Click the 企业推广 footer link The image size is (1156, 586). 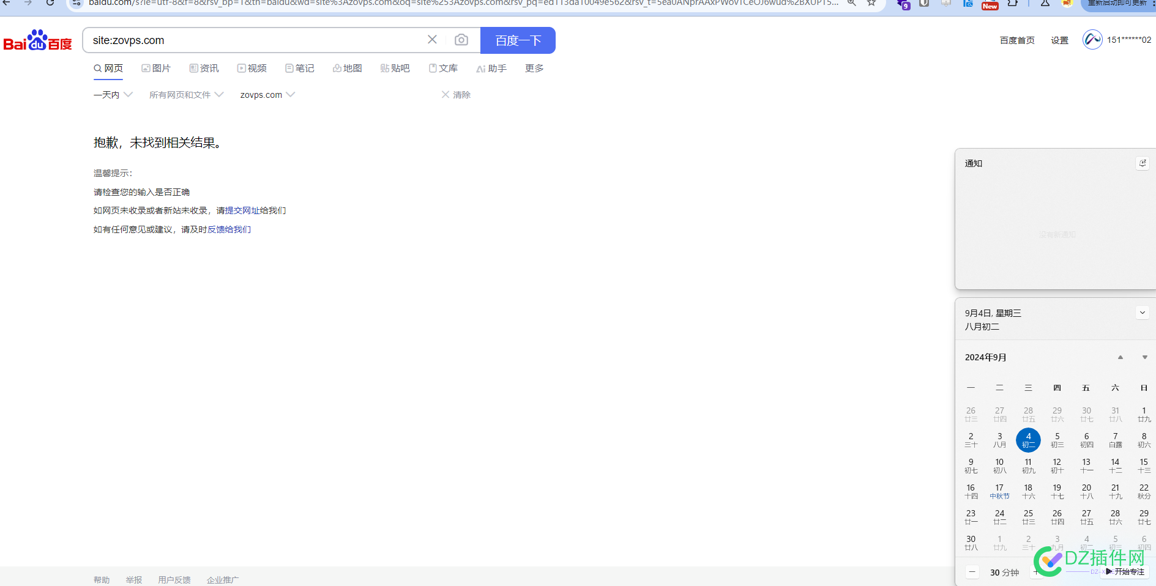[x=223, y=580]
